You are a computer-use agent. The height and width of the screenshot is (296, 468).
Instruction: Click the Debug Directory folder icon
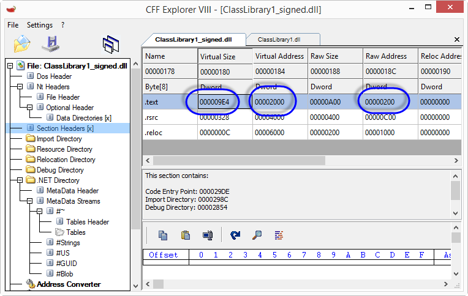31,169
